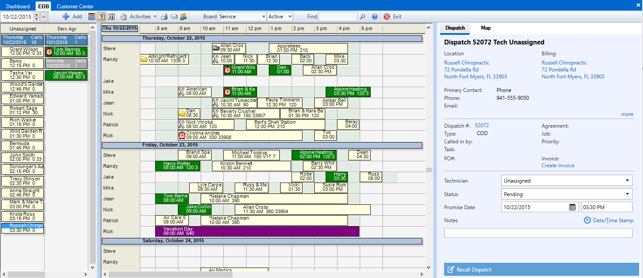Open the email icon on the toolbar

[x=174, y=16]
